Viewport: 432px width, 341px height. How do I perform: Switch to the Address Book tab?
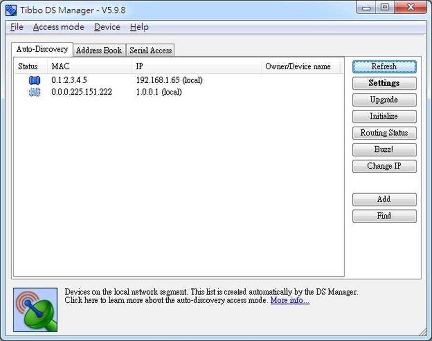(99, 50)
